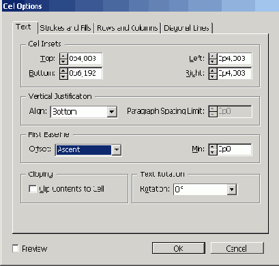Image resolution: width=279 pixels, height=266 pixels.
Task: Click the Right inset value field
Action: pos(234,74)
